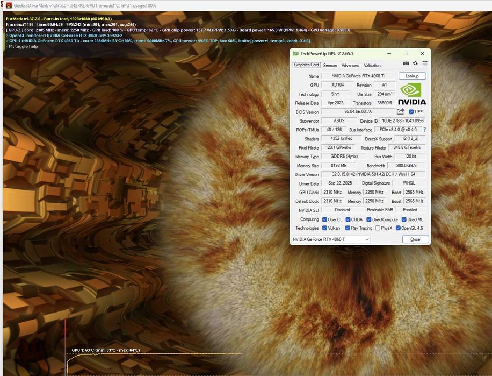Click the Bus Interface question mark

(424, 130)
